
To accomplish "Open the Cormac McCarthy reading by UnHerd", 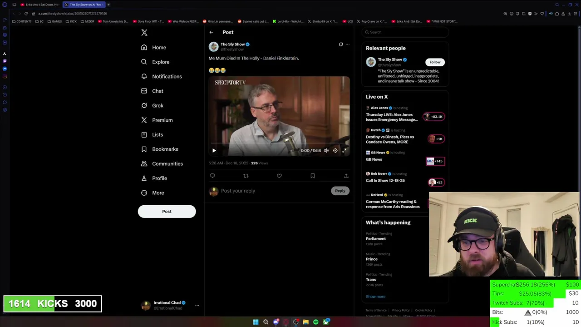I will [393, 204].
